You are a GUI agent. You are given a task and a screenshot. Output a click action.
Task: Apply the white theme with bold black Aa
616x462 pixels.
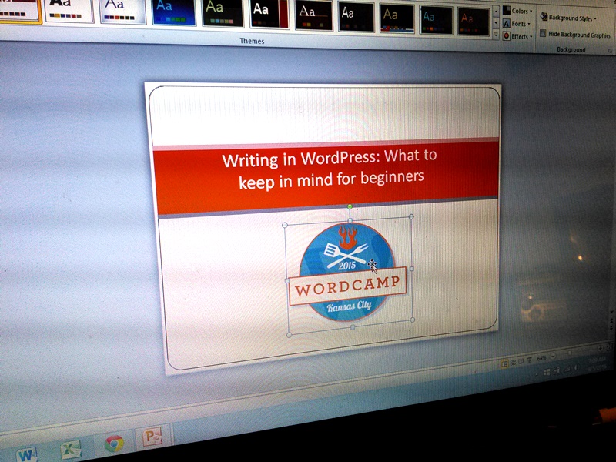69,10
